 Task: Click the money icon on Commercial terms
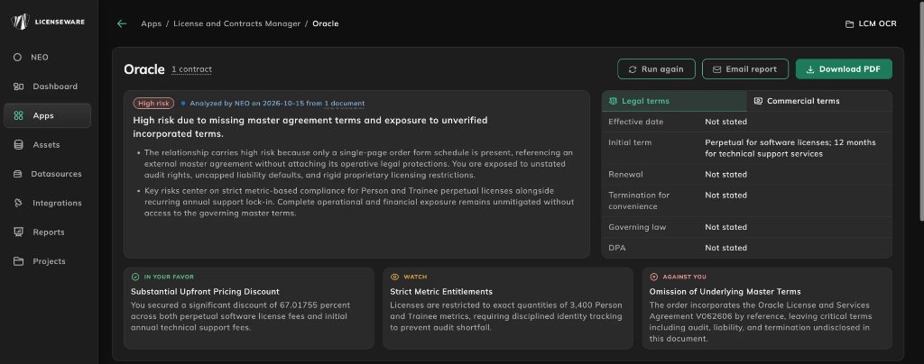[x=758, y=101]
